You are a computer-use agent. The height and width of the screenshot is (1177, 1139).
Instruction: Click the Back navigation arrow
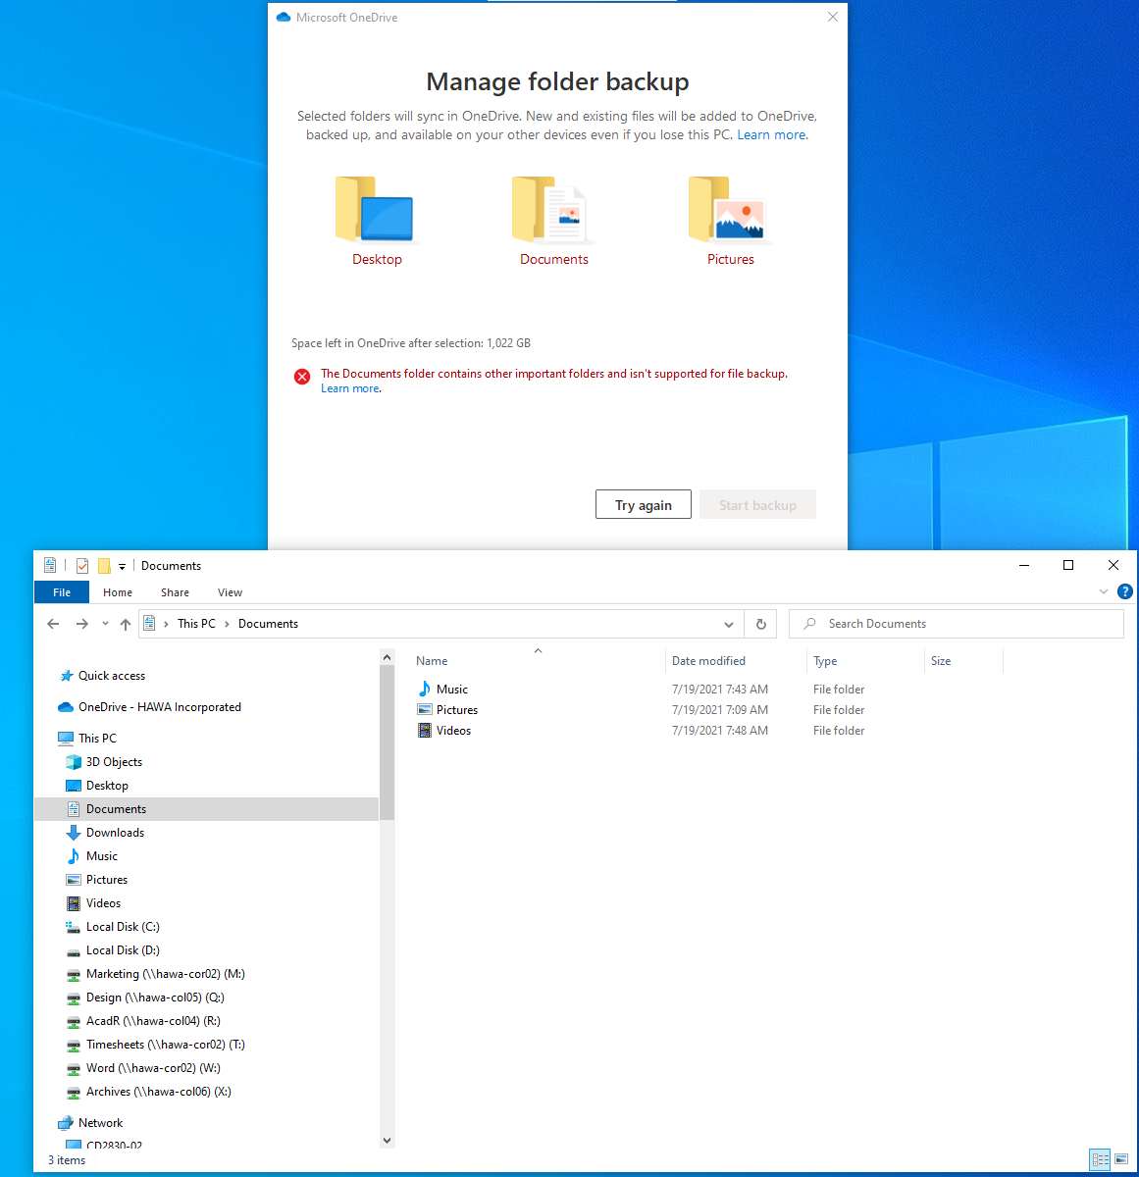[53, 624]
